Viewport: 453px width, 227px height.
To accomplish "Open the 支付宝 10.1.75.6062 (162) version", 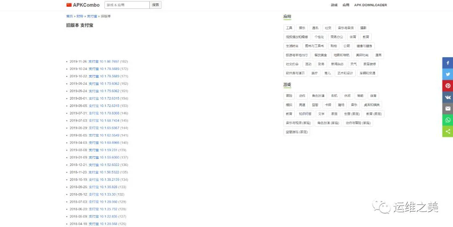I will click(x=104, y=84).
